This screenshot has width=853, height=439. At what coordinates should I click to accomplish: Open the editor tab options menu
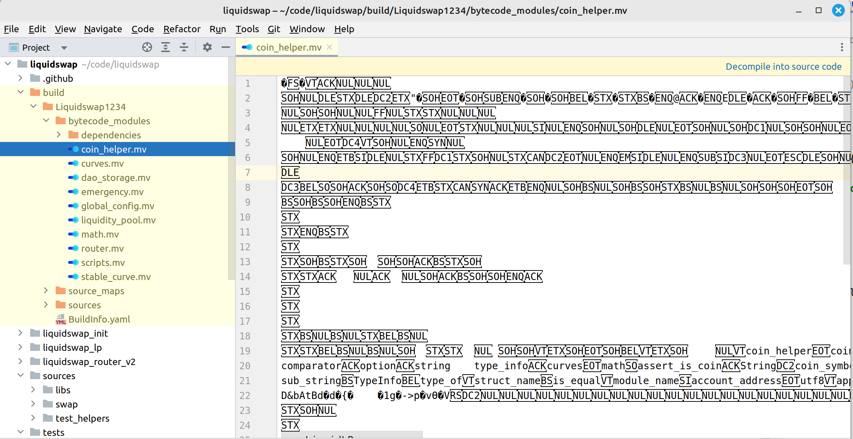842,47
